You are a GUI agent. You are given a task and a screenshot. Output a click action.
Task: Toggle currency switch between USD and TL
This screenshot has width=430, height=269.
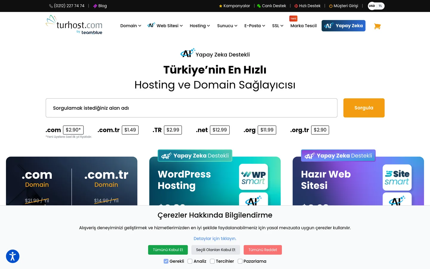[376, 6]
